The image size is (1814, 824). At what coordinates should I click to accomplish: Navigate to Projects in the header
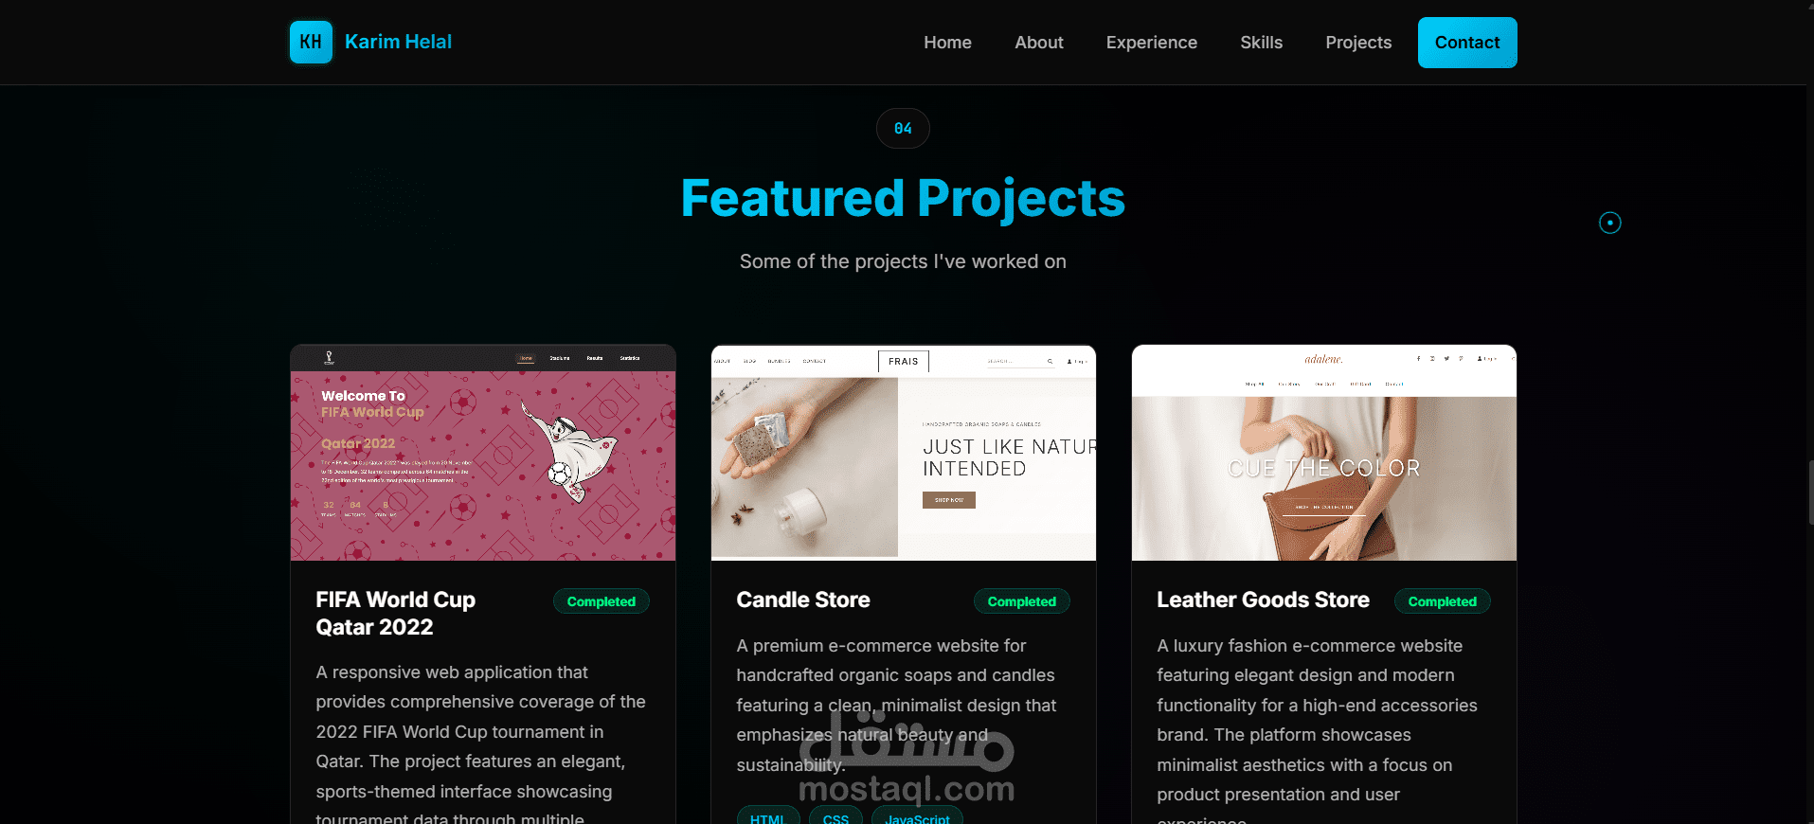1358,43
